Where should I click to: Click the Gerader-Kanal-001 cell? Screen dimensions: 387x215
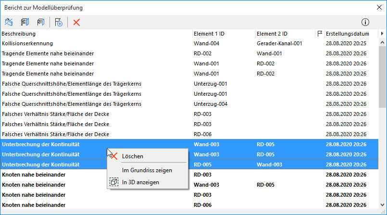coord(279,43)
